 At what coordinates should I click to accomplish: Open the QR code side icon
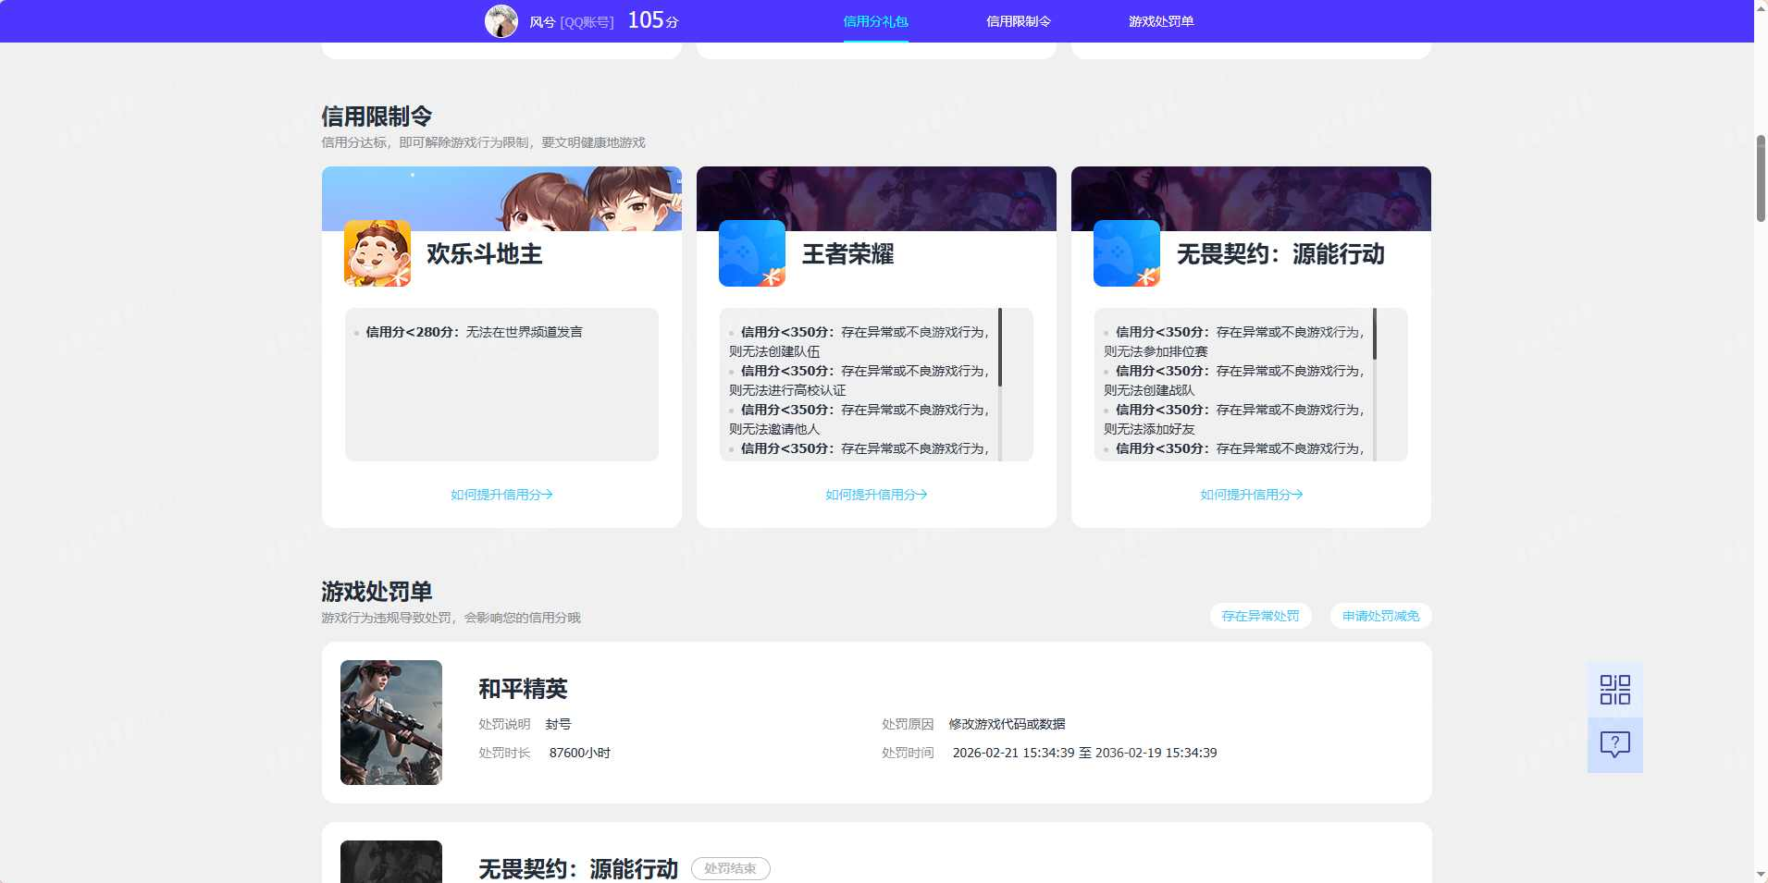[1614, 690]
